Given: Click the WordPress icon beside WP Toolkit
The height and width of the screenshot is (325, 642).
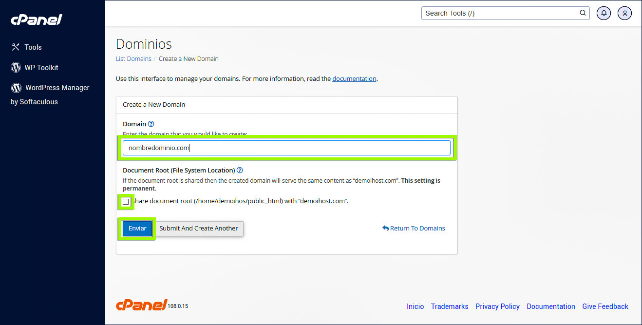Looking at the screenshot, I should pos(16,68).
